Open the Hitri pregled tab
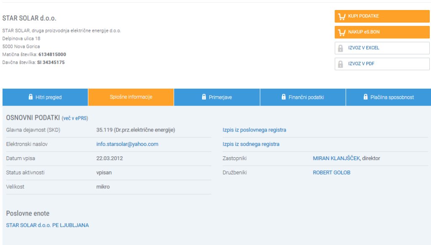The image size is (431, 245). point(45,97)
